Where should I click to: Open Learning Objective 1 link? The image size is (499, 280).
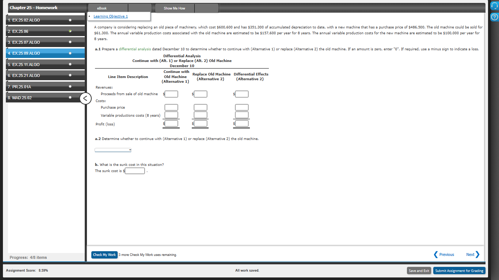point(110,16)
